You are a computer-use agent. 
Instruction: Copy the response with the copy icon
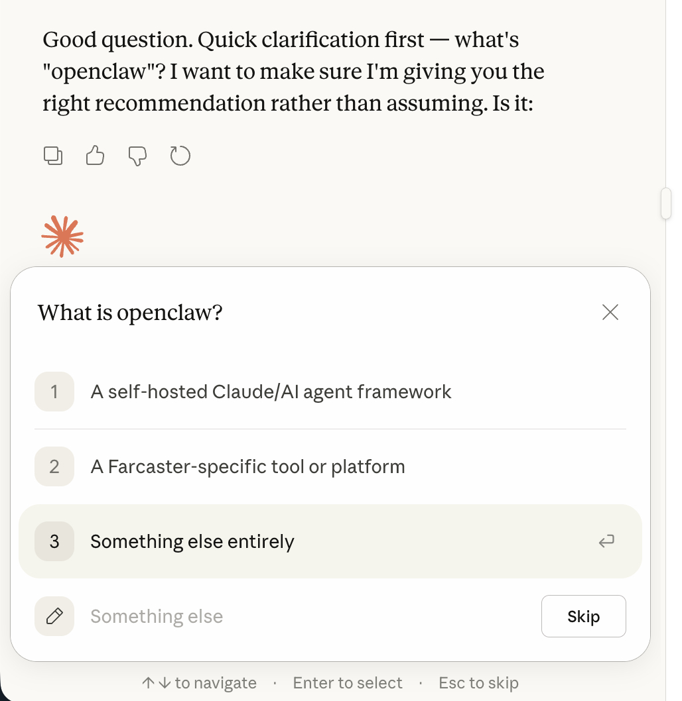tap(53, 156)
